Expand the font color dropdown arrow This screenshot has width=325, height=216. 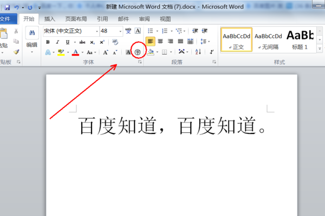click(x=82, y=52)
